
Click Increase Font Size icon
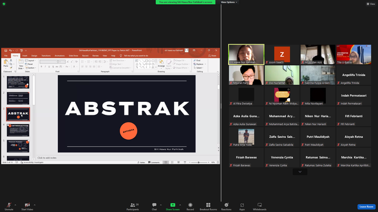point(68,62)
